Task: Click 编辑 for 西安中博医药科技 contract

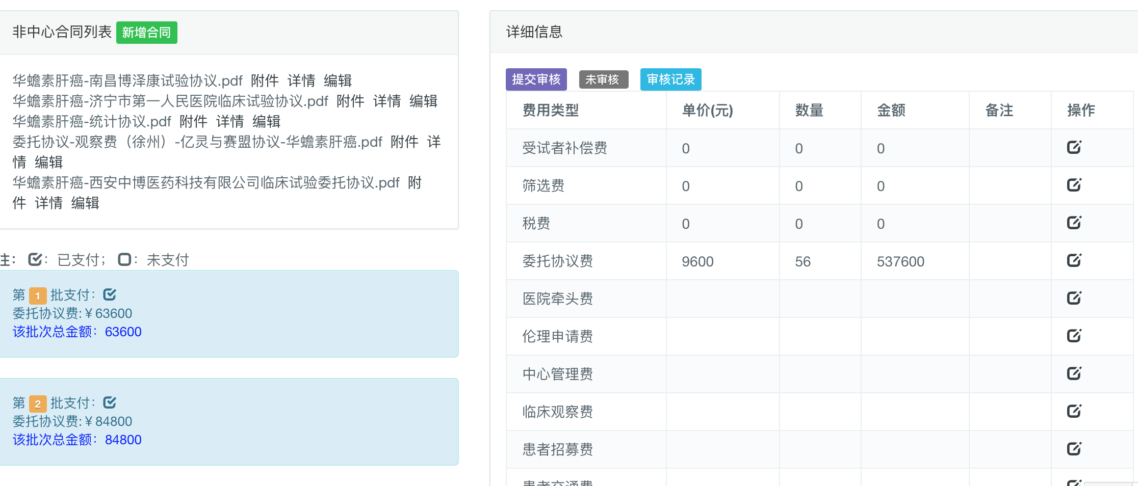Action: tap(86, 203)
